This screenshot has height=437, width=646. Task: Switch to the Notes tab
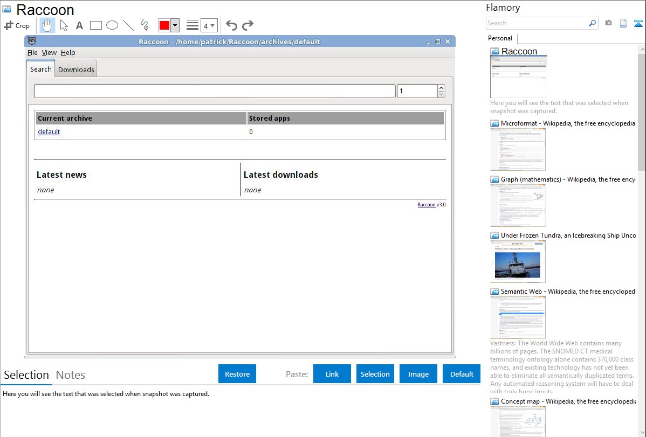pos(71,375)
